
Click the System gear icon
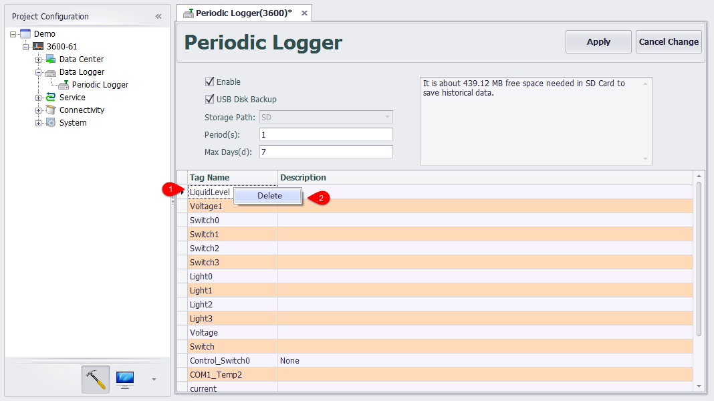click(x=51, y=123)
